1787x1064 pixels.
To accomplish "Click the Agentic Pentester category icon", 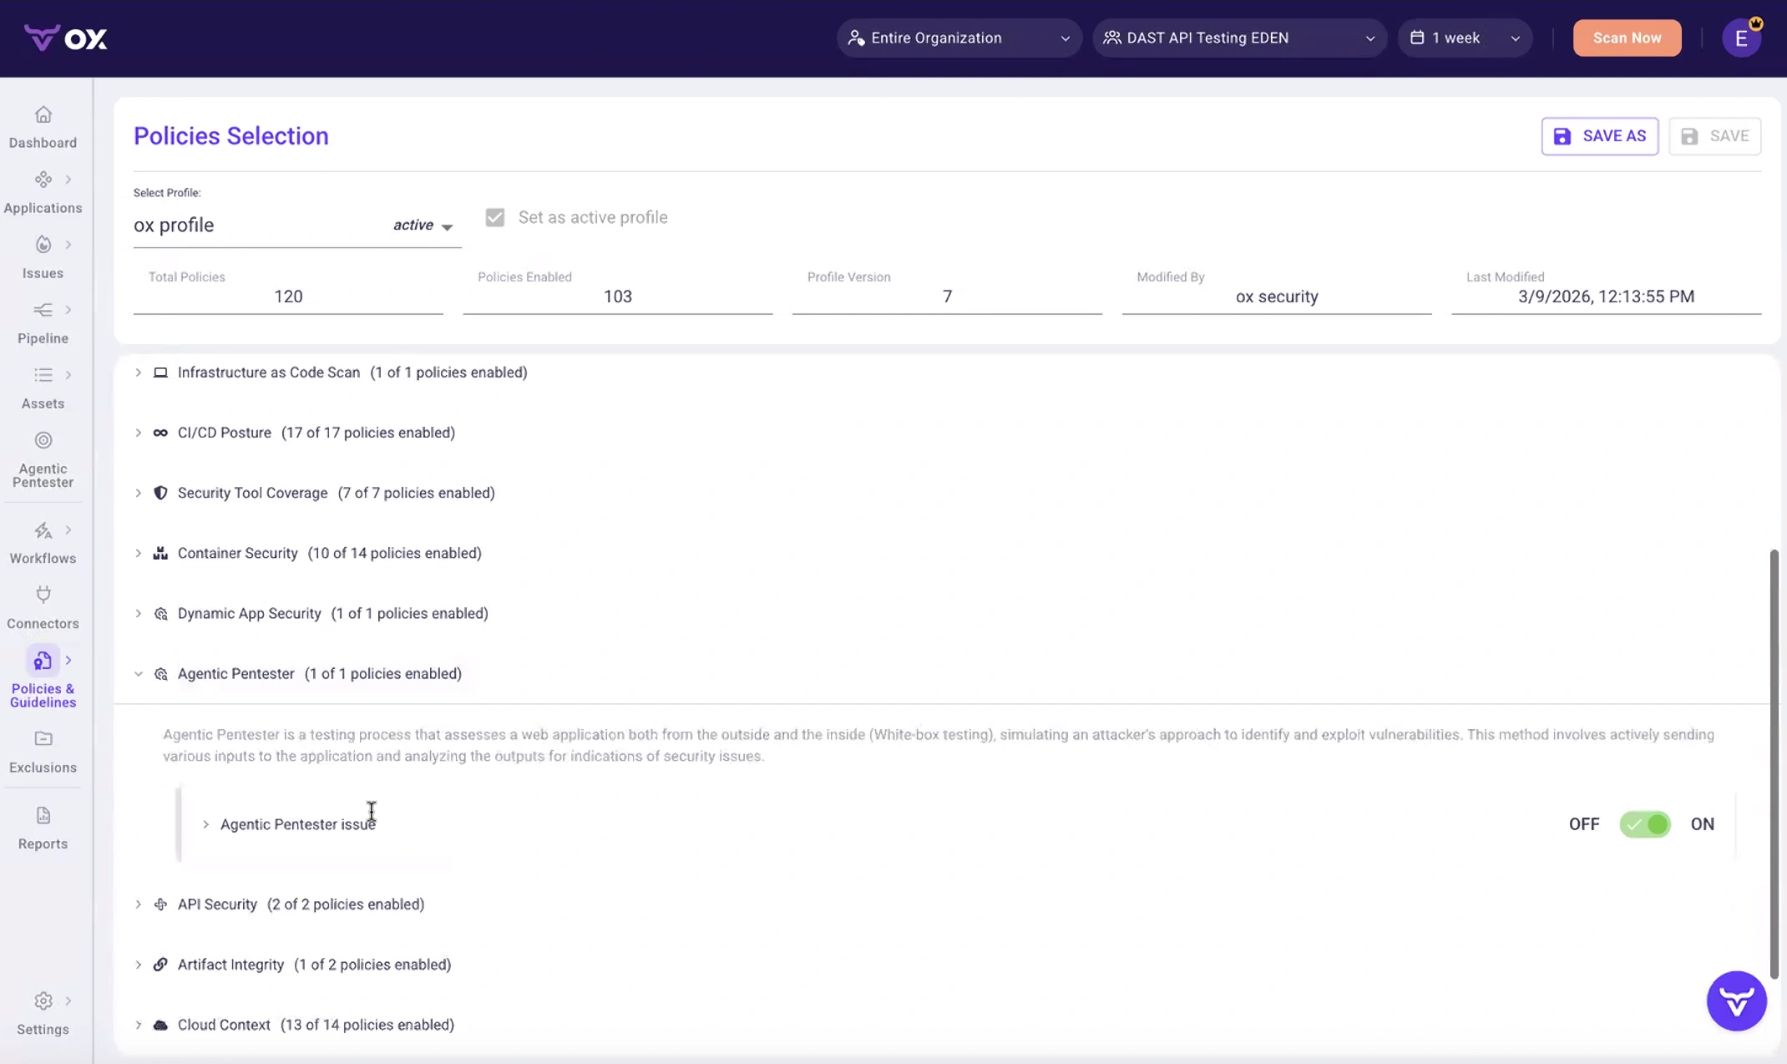I will (x=160, y=674).
